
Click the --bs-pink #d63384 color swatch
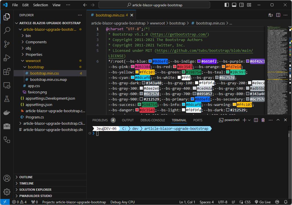point(133,67)
